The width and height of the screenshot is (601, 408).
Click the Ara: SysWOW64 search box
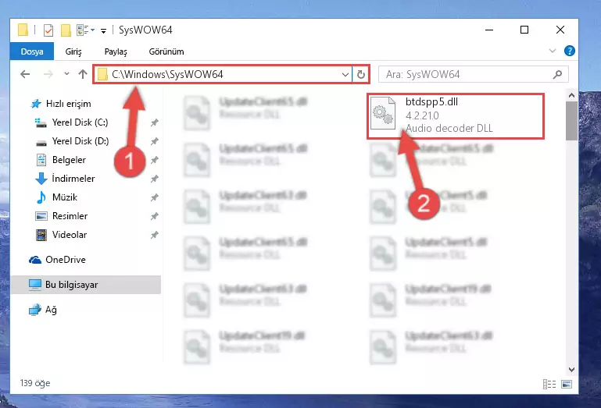coord(474,74)
